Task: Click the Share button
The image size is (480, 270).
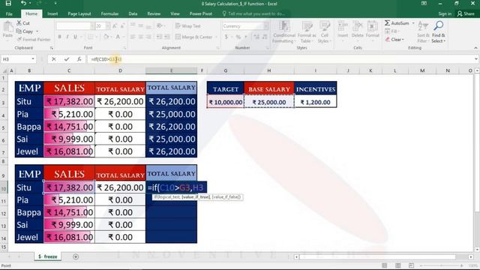Action: tap(466, 13)
